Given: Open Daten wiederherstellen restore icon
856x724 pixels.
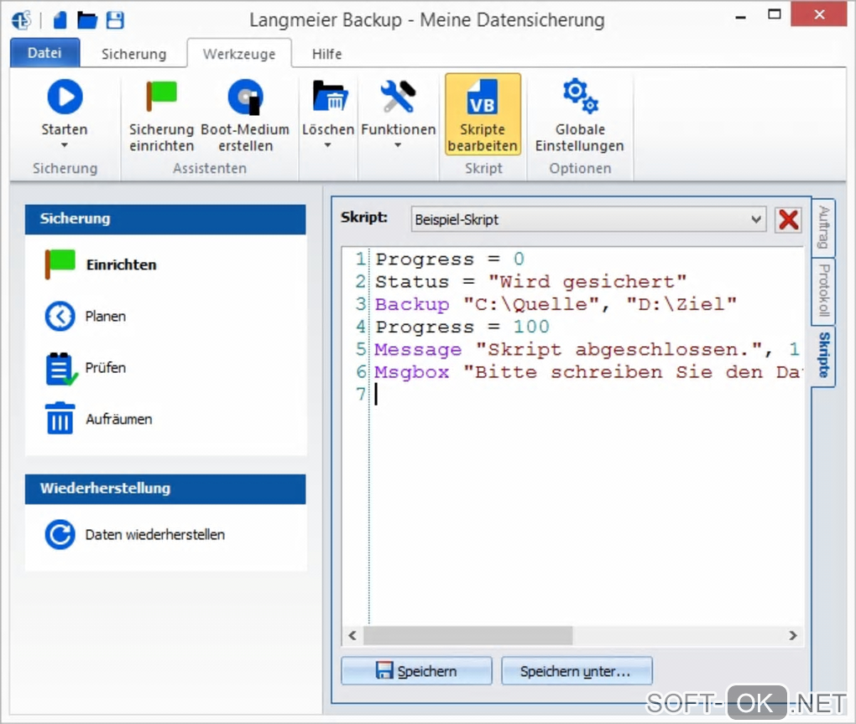Looking at the screenshot, I should point(60,534).
